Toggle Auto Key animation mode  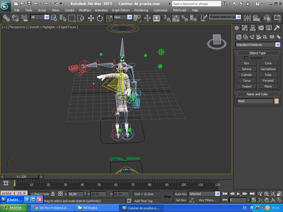[181, 194]
